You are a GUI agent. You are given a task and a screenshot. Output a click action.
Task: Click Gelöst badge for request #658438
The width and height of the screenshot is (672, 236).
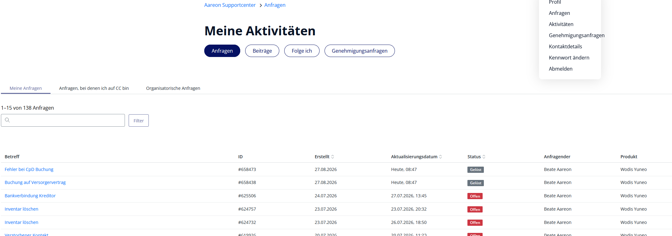click(x=475, y=183)
